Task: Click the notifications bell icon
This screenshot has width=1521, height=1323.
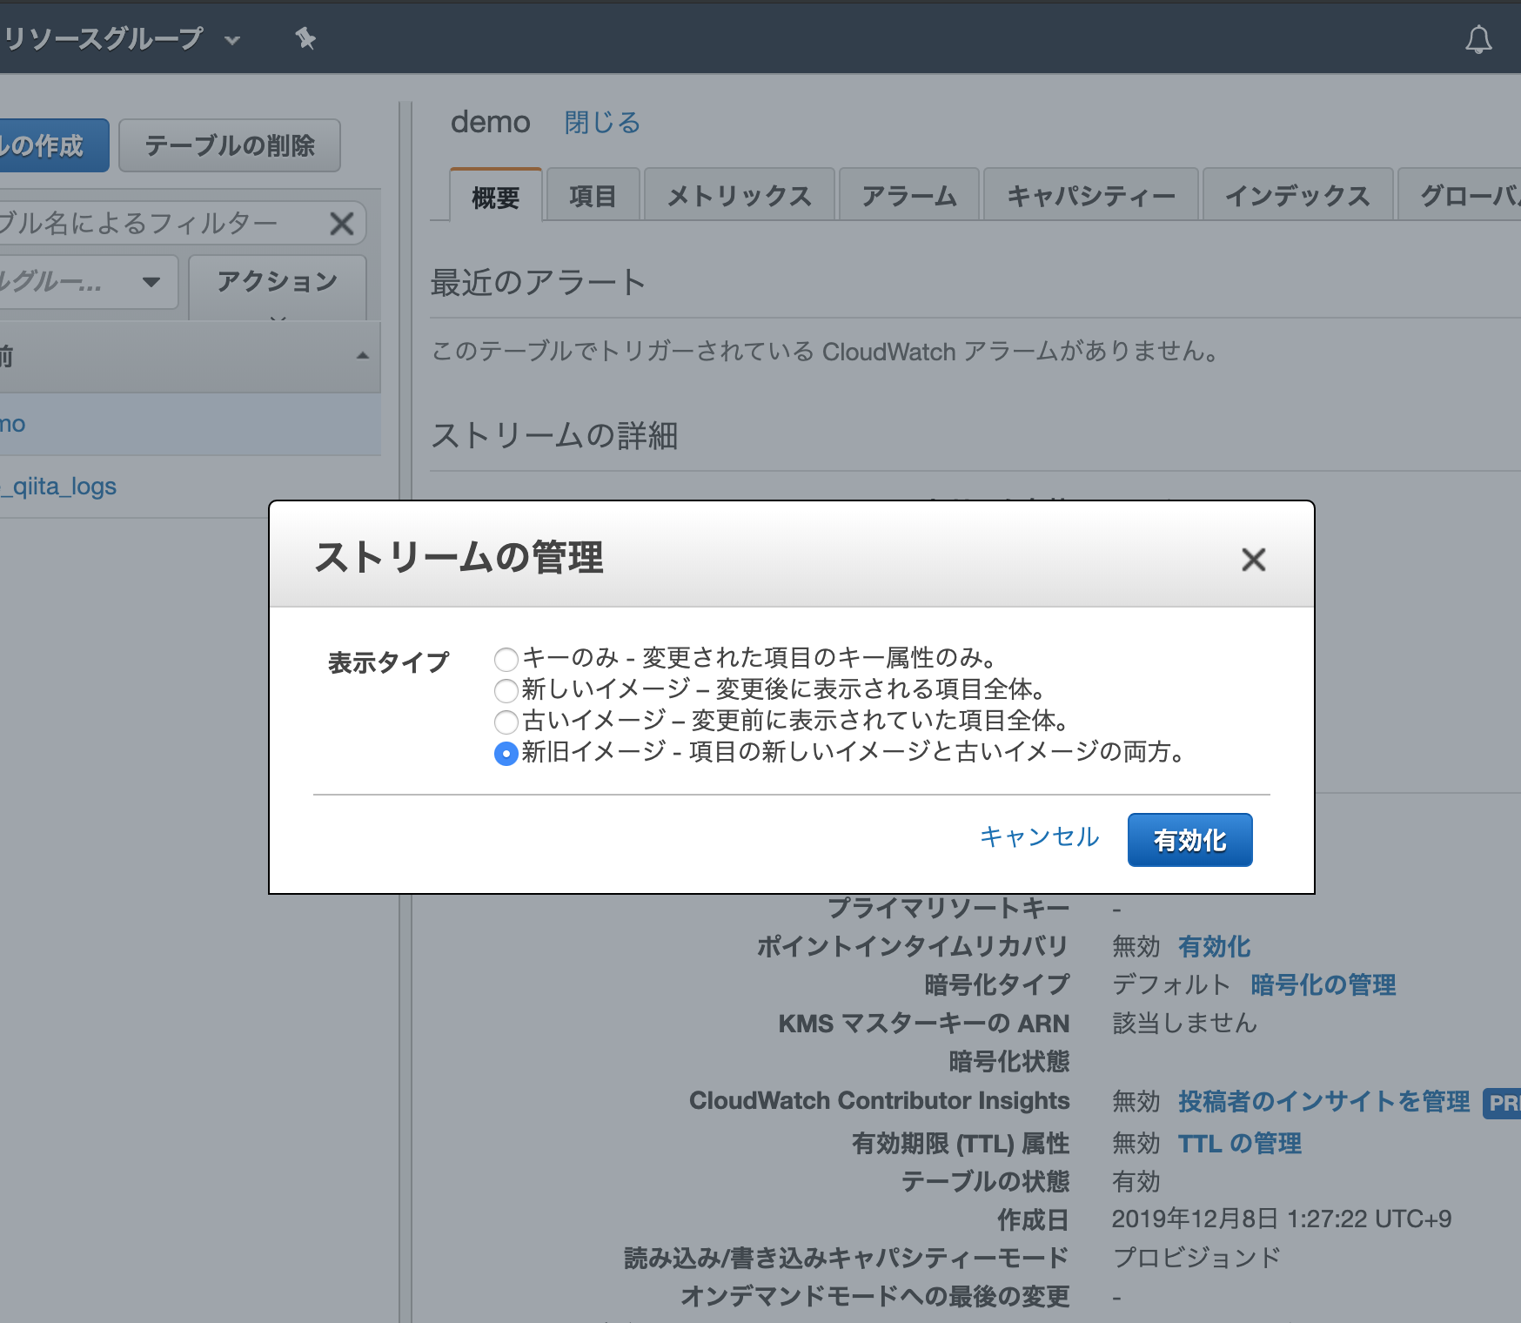Action: click(1478, 39)
